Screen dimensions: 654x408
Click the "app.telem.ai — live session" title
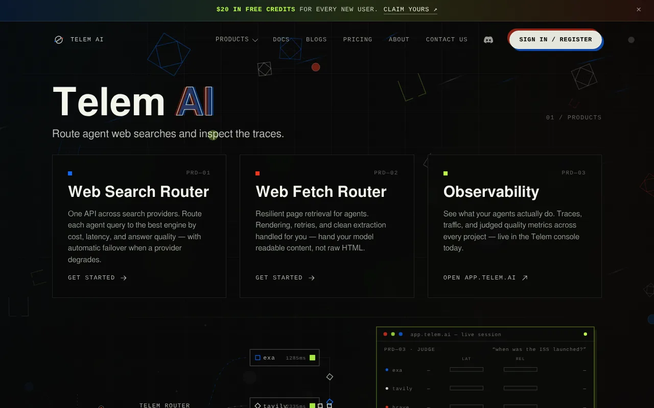click(456, 335)
